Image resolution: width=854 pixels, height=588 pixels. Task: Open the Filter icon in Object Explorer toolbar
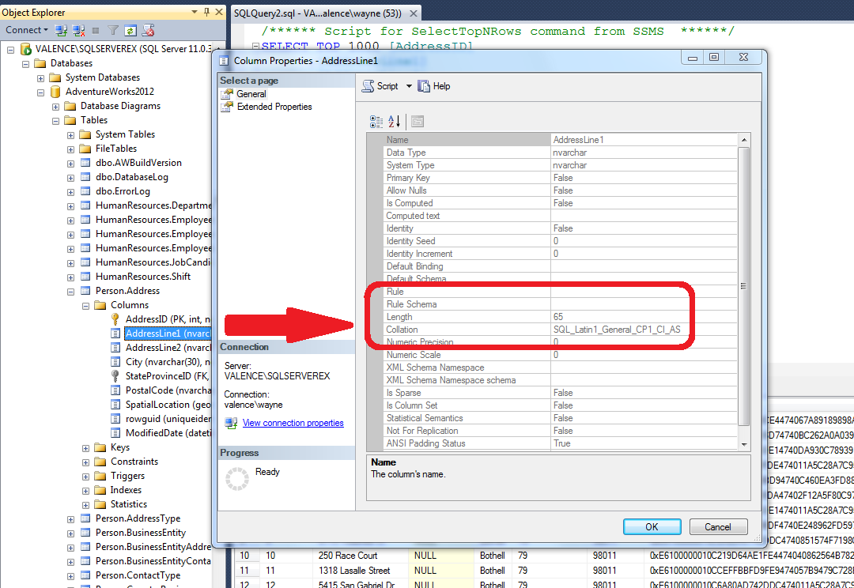tap(112, 30)
